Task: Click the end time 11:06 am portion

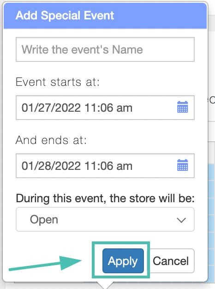Action: click(x=108, y=166)
